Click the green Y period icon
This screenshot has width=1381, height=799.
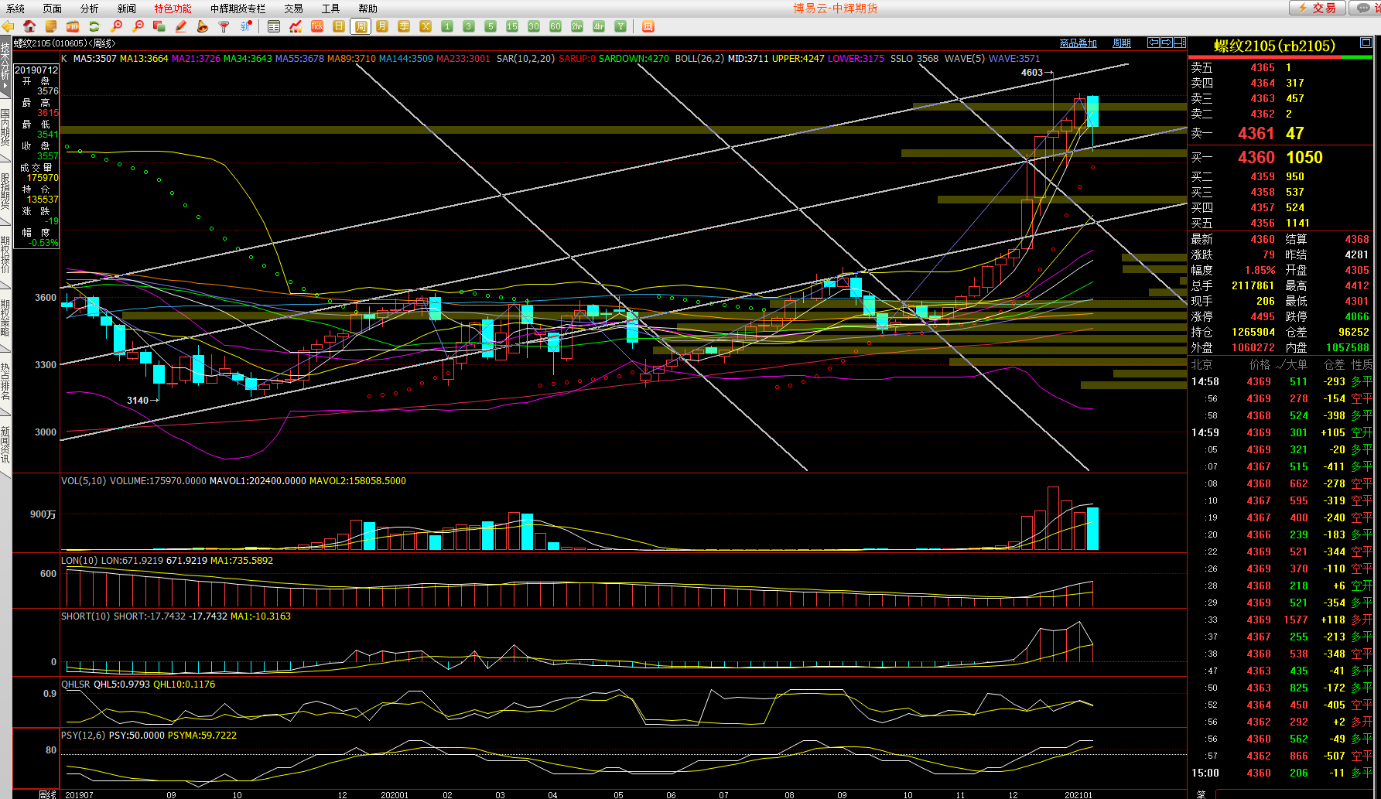[620, 26]
